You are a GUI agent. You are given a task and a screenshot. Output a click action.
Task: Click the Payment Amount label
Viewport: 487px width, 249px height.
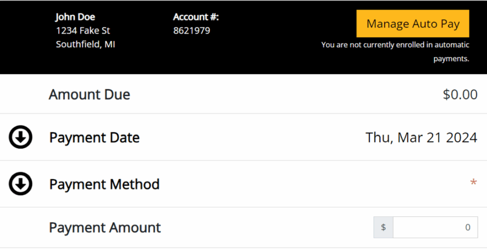click(105, 228)
